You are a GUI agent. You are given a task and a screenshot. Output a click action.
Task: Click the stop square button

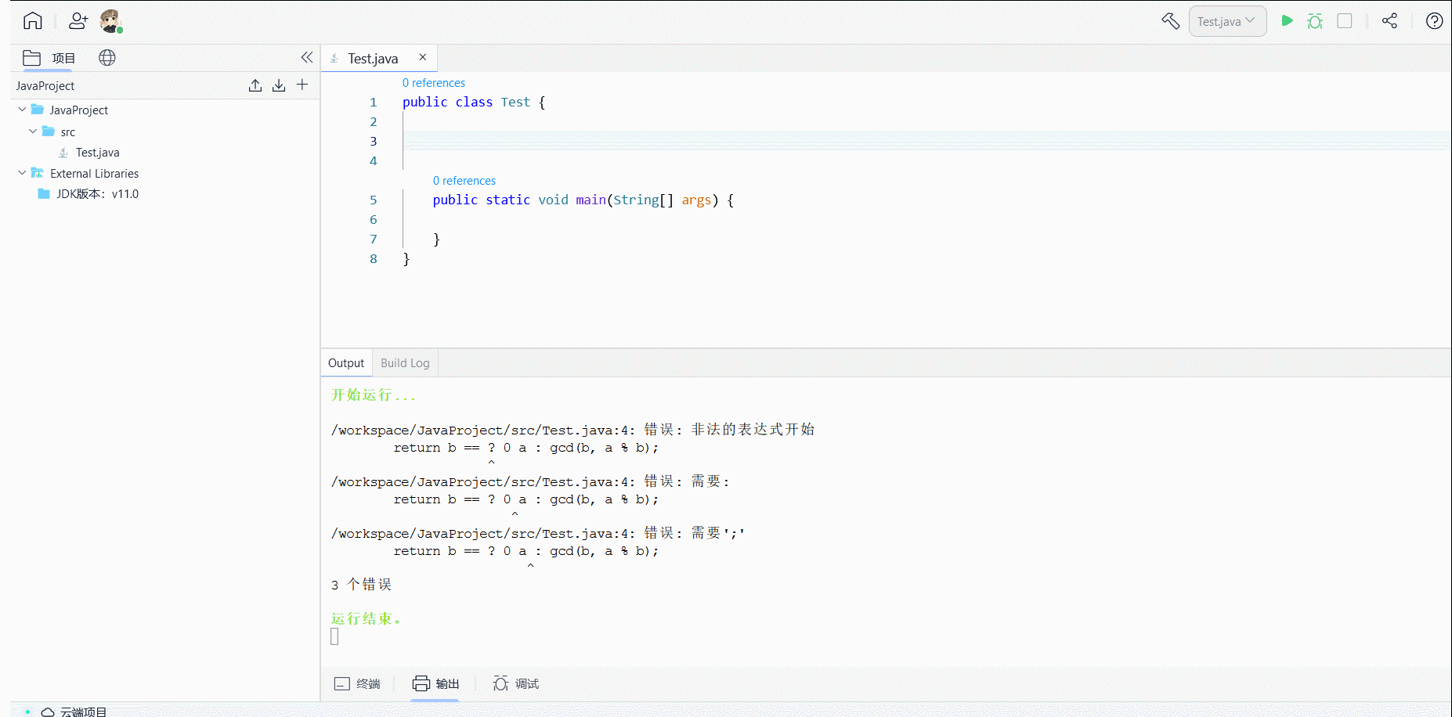1345,21
